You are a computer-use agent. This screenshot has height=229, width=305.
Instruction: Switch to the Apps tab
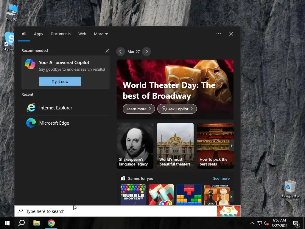(38, 34)
